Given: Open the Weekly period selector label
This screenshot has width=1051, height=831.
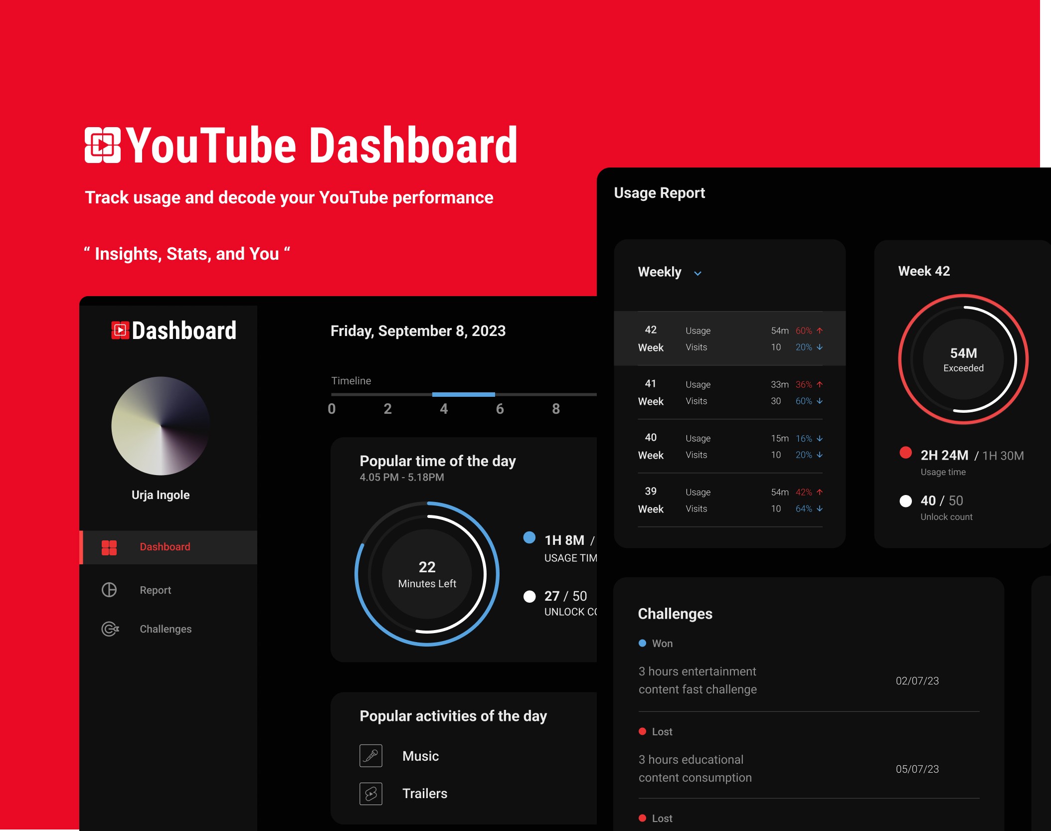Looking at the screenshot, I should [x=660, y=272].
